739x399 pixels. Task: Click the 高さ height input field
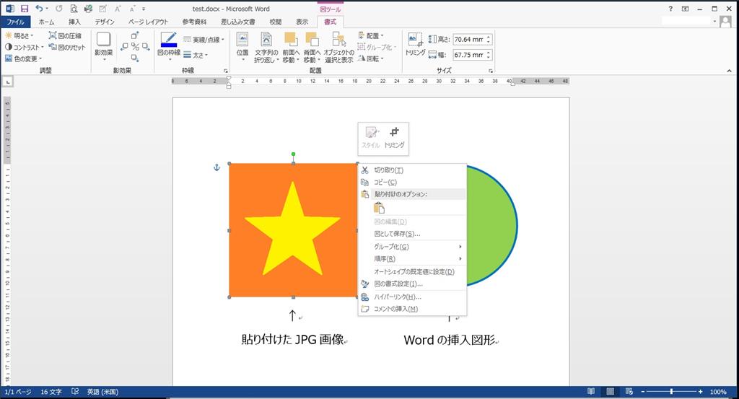point(469,40)
